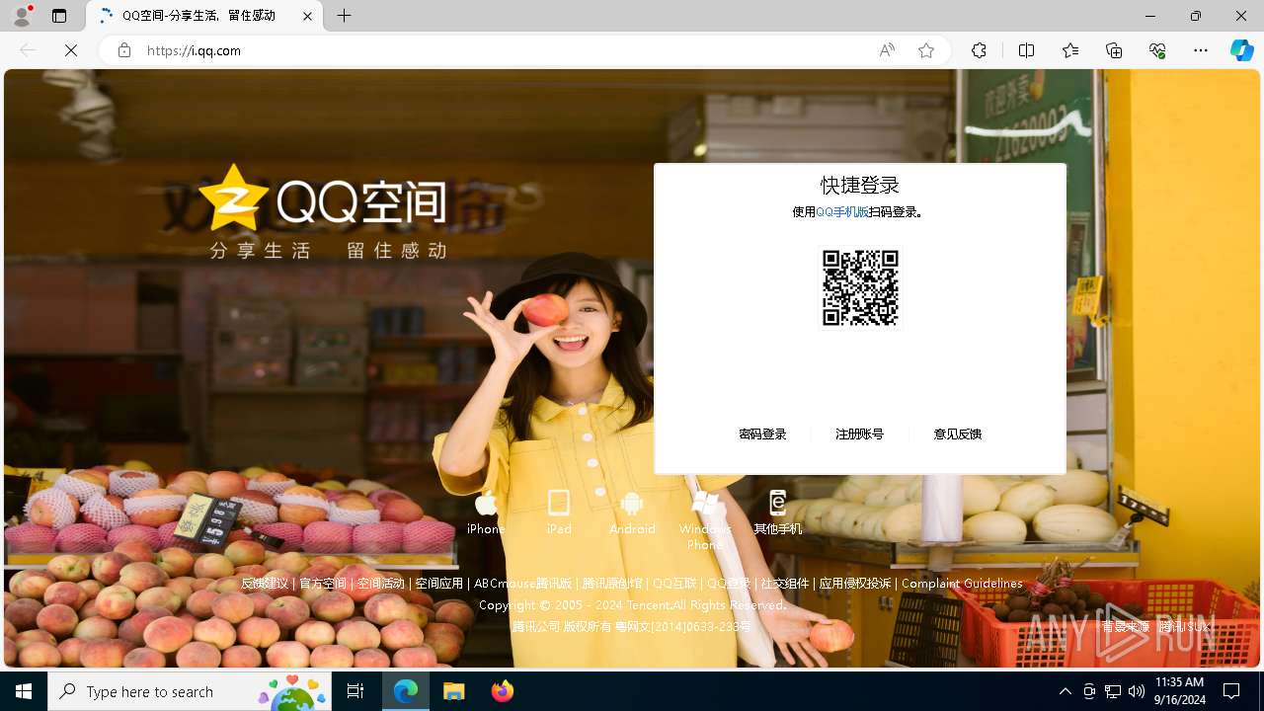
Task: Go back to previous page
Action: (28, 50)
